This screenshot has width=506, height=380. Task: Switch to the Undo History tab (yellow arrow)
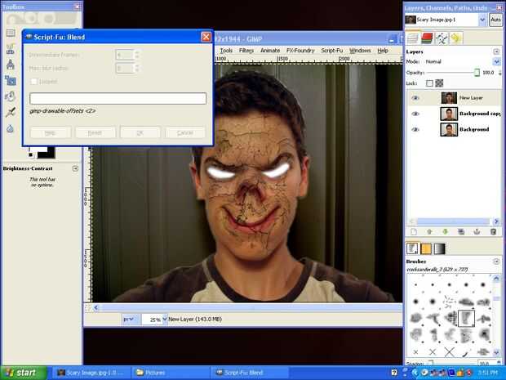click(x=455, y=38)
